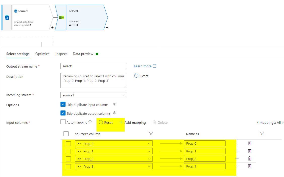284x177 pixels.
Task: Switch to the Optimize tab
Action: [x=42, y=54]
